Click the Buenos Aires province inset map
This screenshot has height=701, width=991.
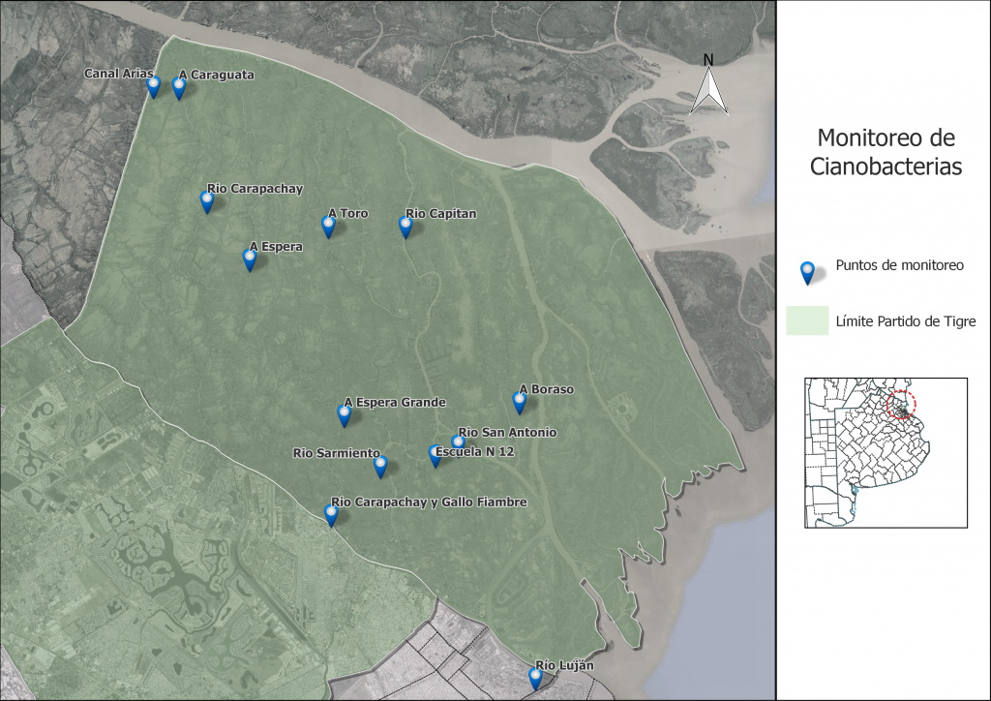point(886,452)
